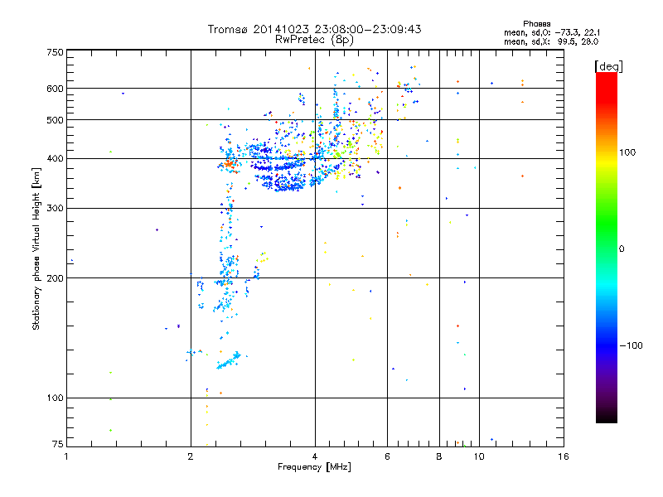Click the 'Frequency [MHz]' x-axis label
The height and width of the screenshot is (497, 663).
pyautogui.click(x=314, y=467)
